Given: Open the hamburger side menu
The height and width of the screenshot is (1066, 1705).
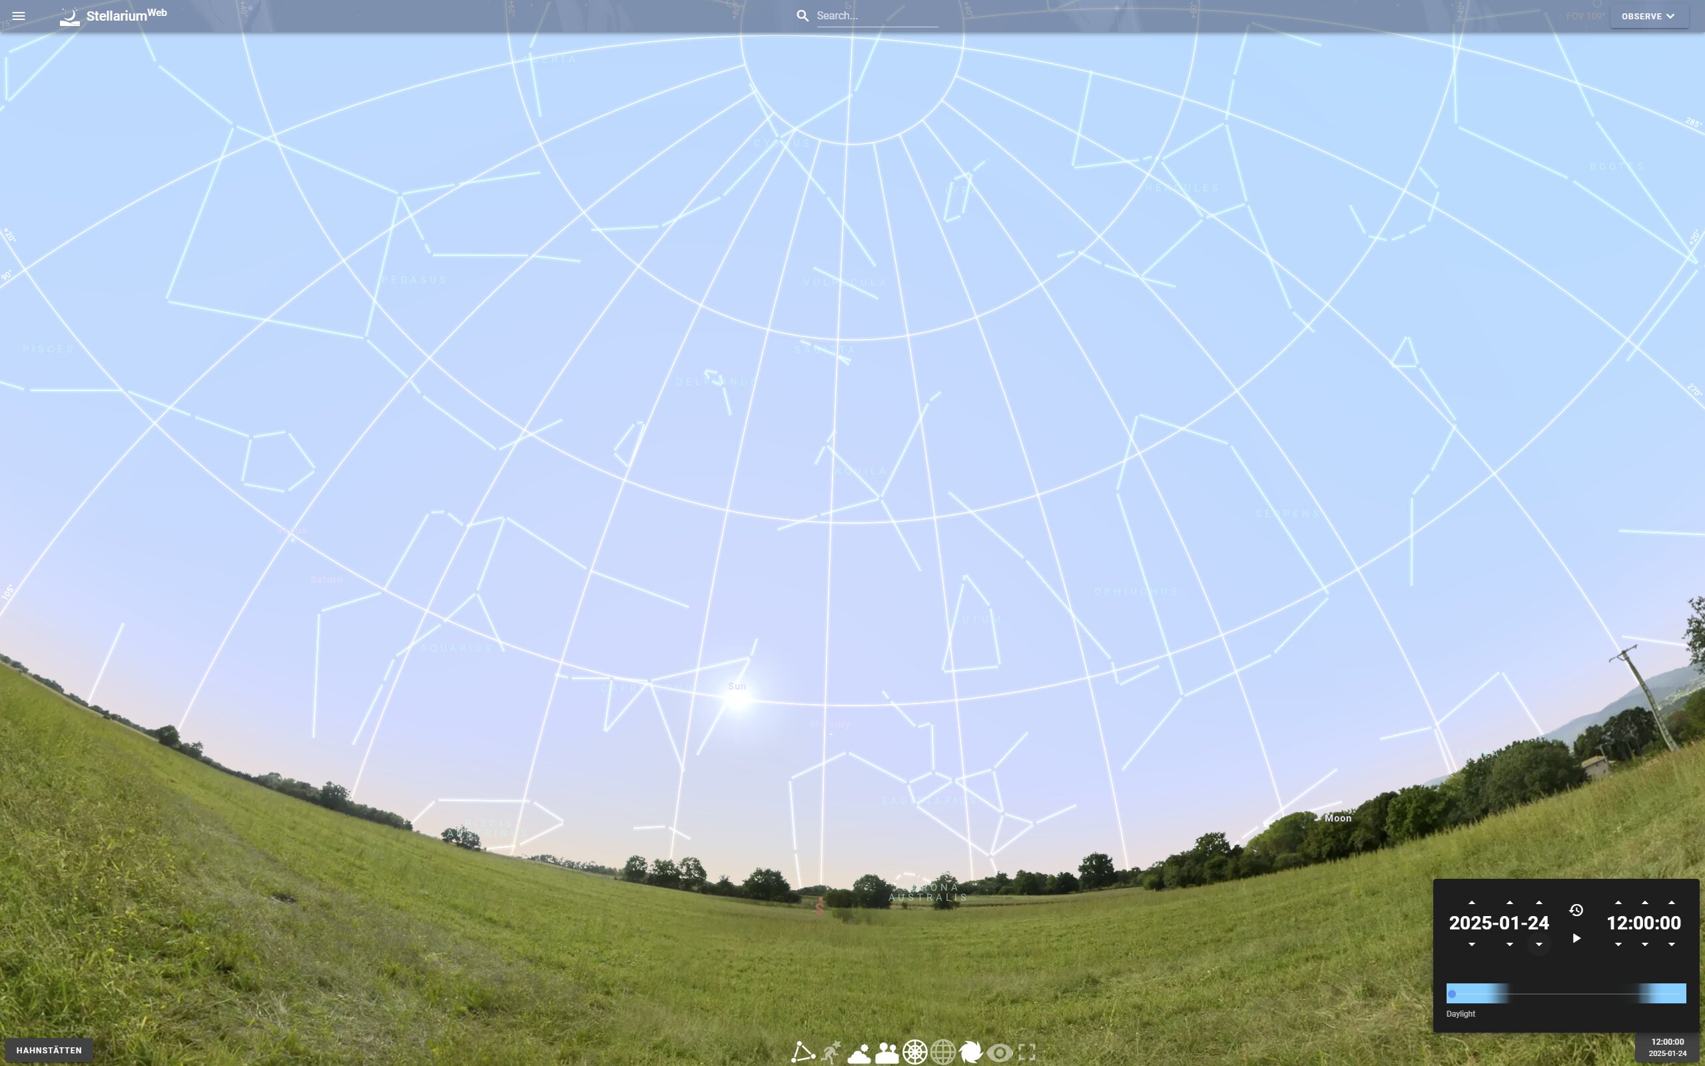Looking at the screenshot, I should point(19,15).
